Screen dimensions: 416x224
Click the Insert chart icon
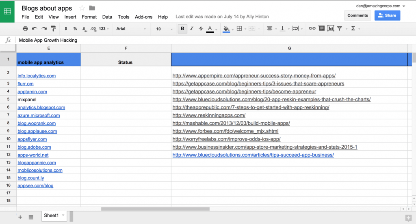click(x=331, y=28)
